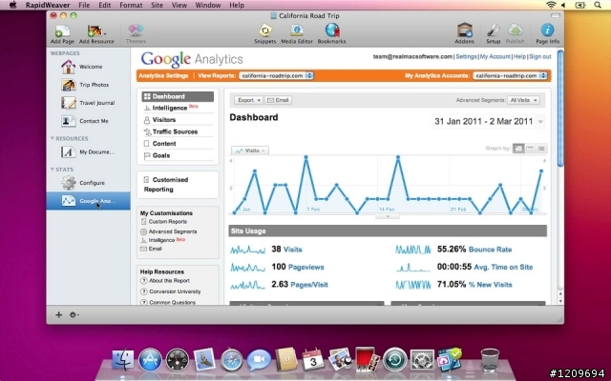Collapse the RESOURCES section triangle

(x=53, y=138)
